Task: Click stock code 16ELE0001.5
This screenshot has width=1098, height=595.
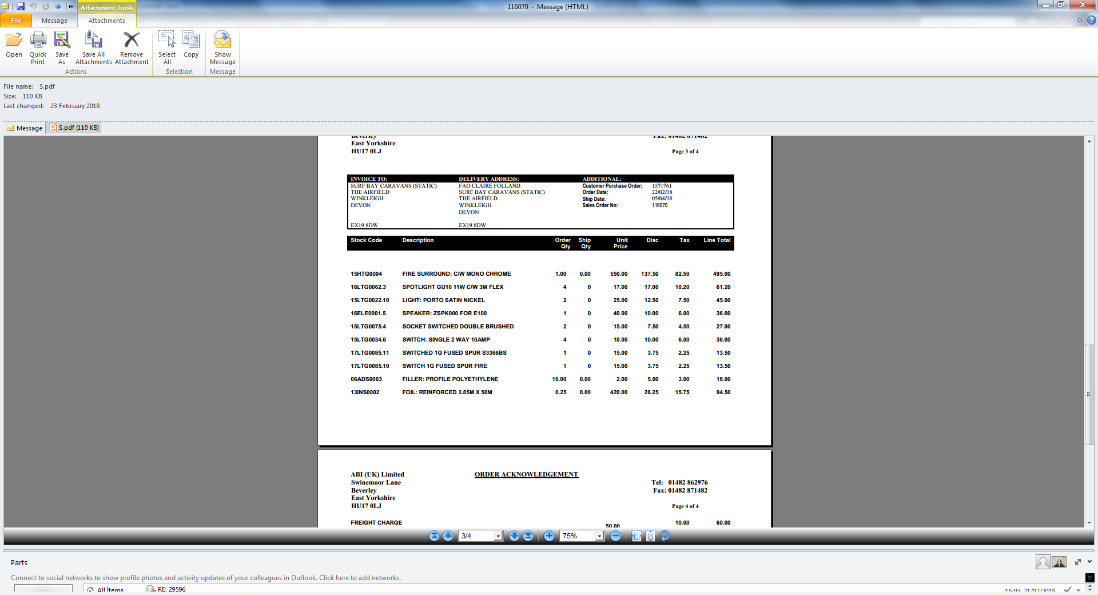Action: 368,314
